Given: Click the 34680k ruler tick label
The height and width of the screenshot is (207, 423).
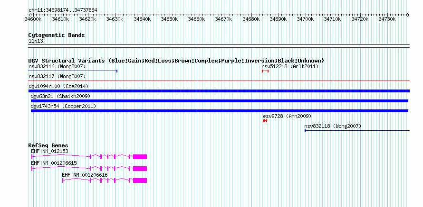Looking at the screenshot, I should 251,19.
